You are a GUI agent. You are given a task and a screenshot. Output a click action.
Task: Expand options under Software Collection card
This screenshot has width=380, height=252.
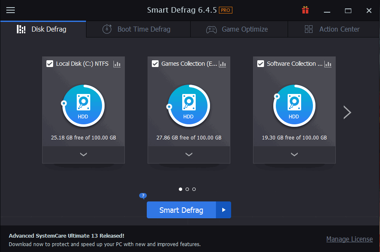pyautogui.click(x=294, y=154)
